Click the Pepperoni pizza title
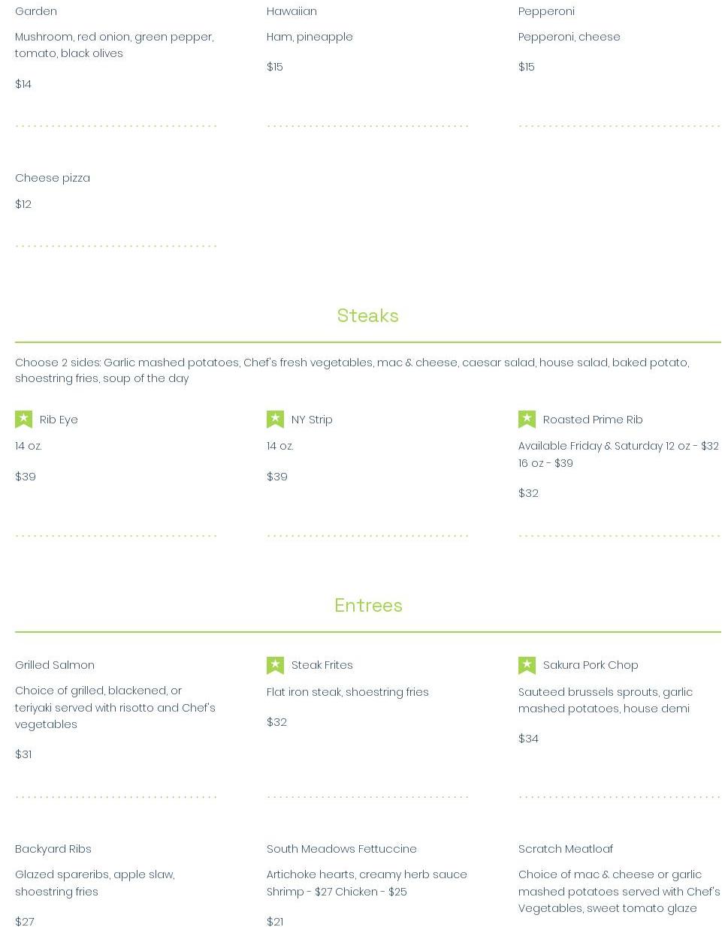 pyautogui.click(x=546, y=11)
